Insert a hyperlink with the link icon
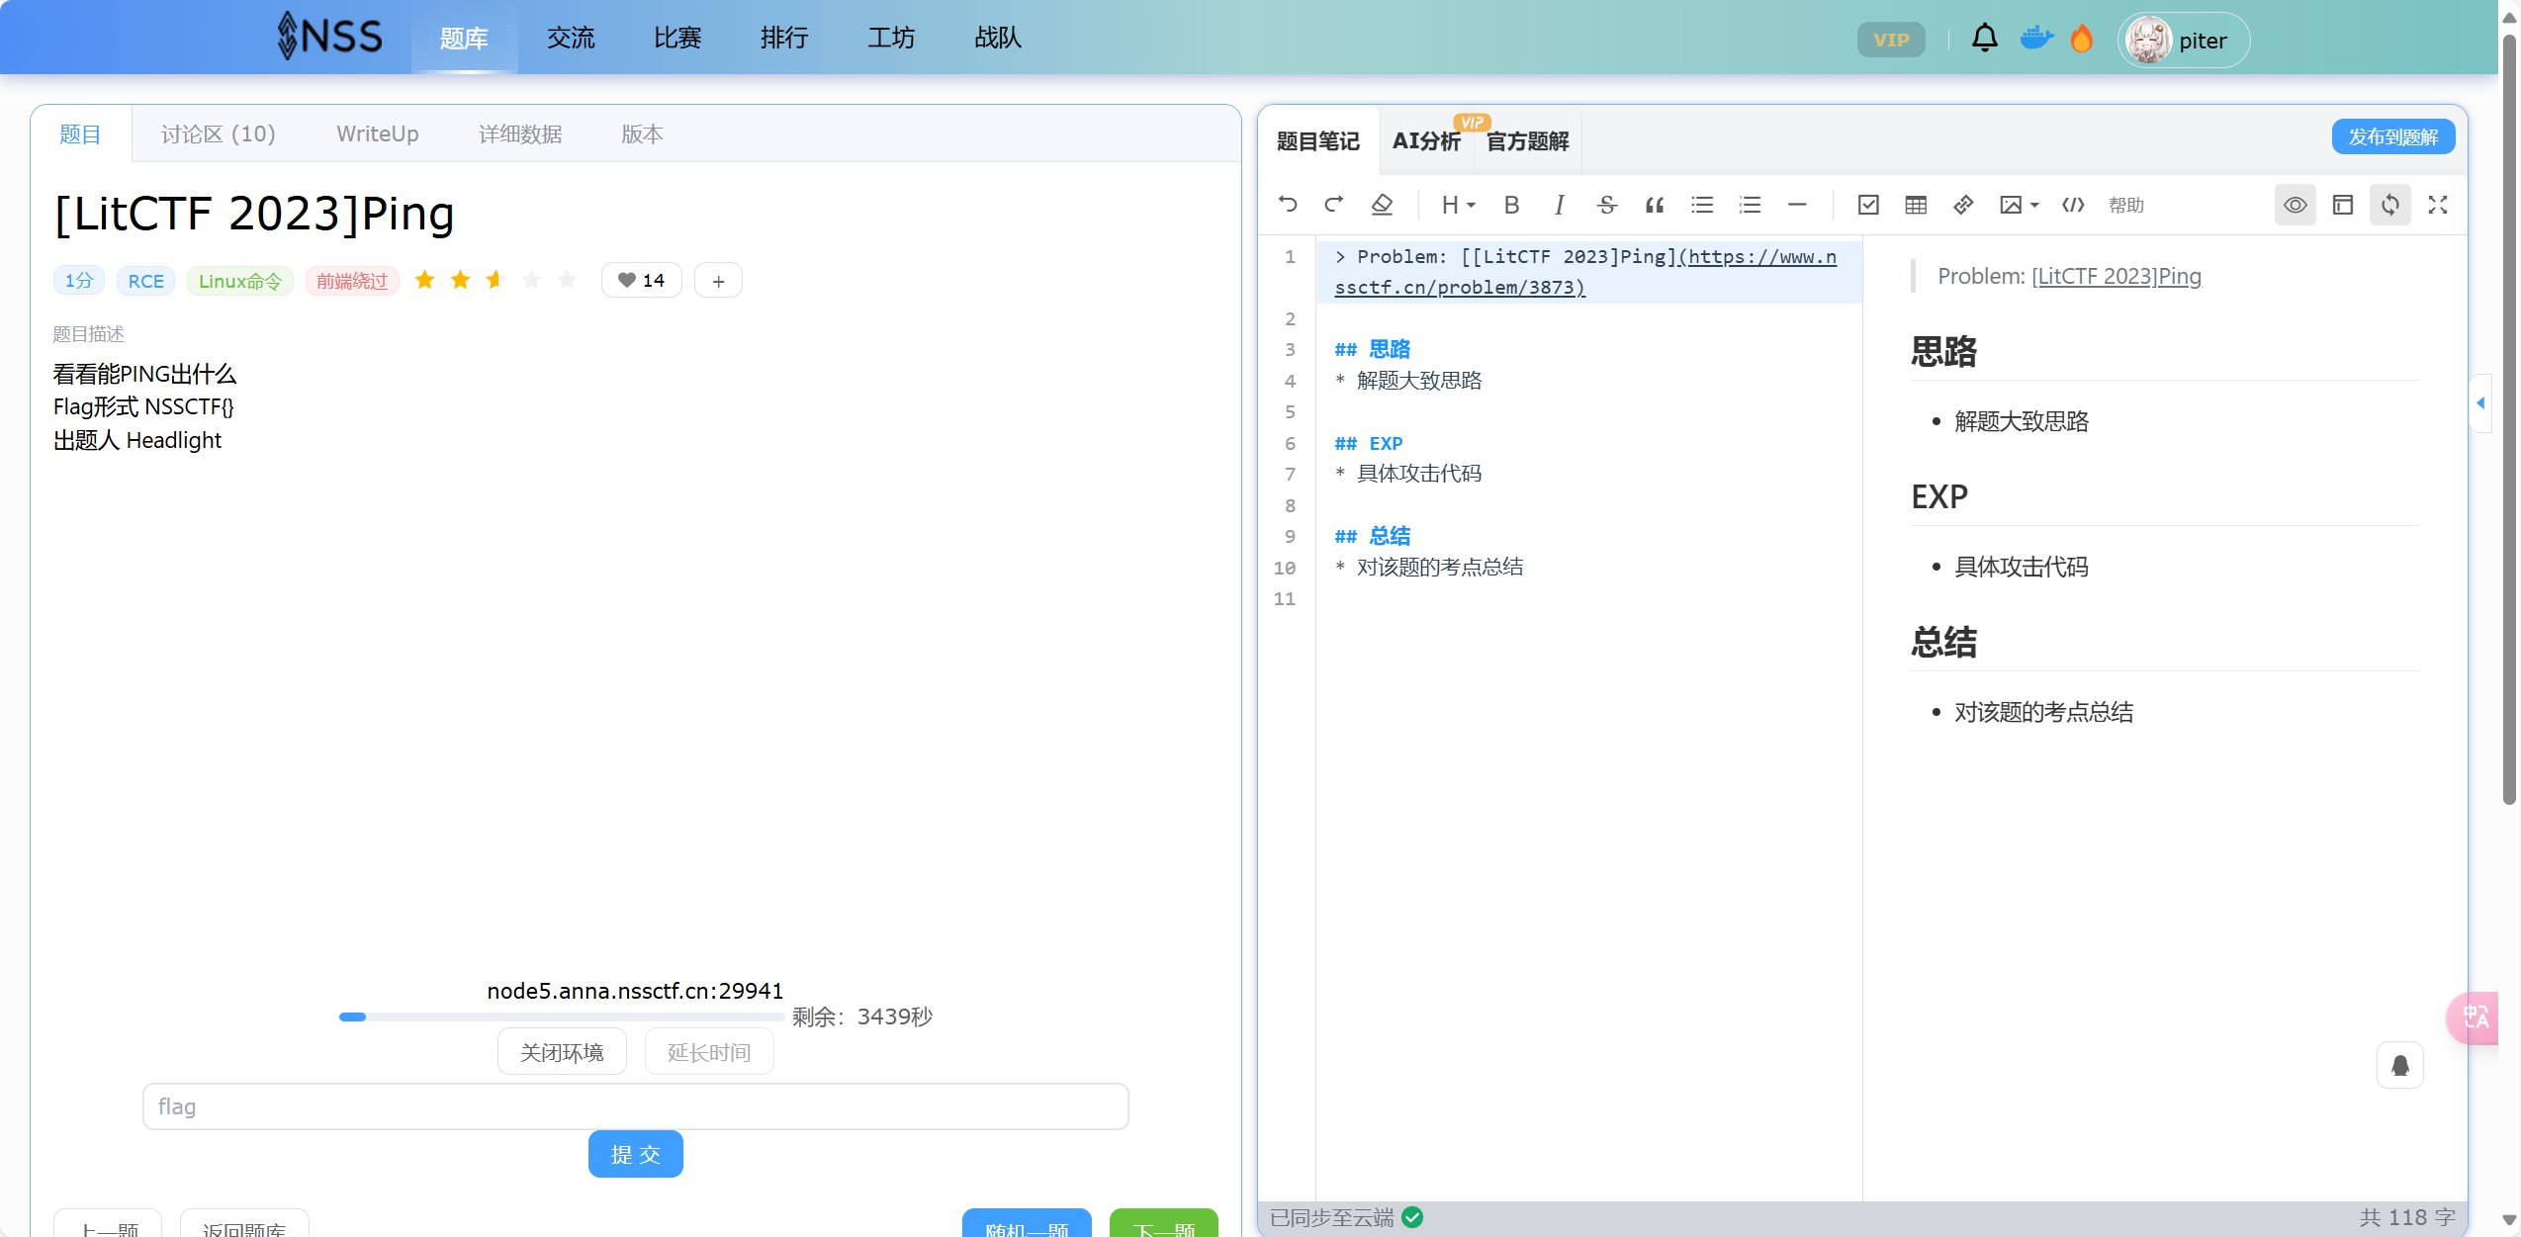Screen dimensions: 2521x1237 1963,205
